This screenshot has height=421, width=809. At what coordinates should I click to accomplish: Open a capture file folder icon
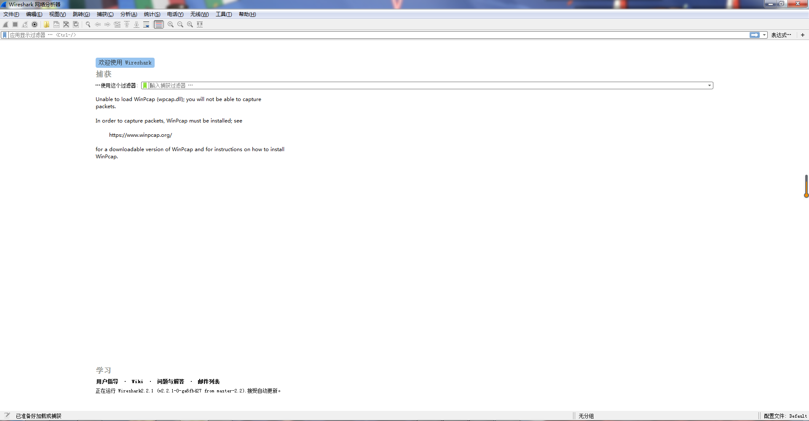coord(46,24)
